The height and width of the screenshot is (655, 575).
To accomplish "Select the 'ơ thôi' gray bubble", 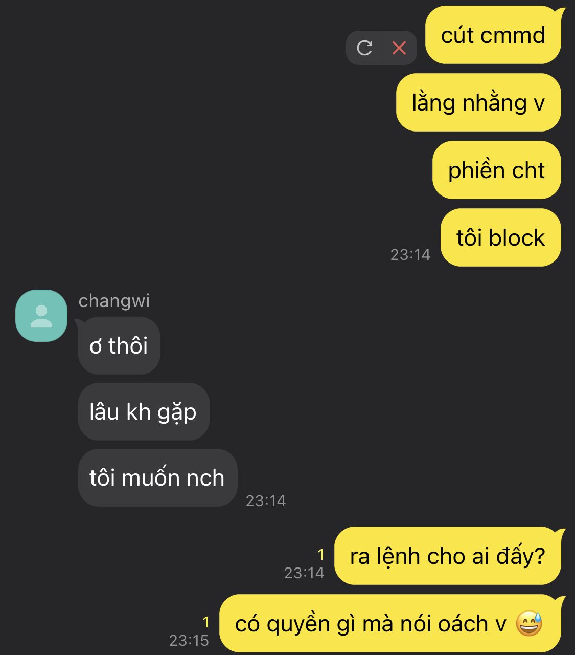I will [x=119, y=345].
